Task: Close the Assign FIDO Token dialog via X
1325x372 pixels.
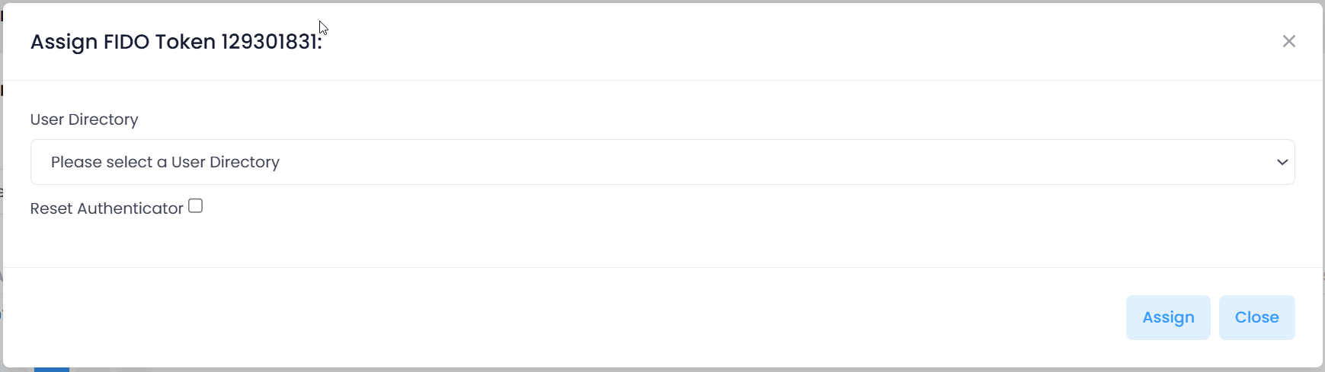Action: coord(1288,41)
